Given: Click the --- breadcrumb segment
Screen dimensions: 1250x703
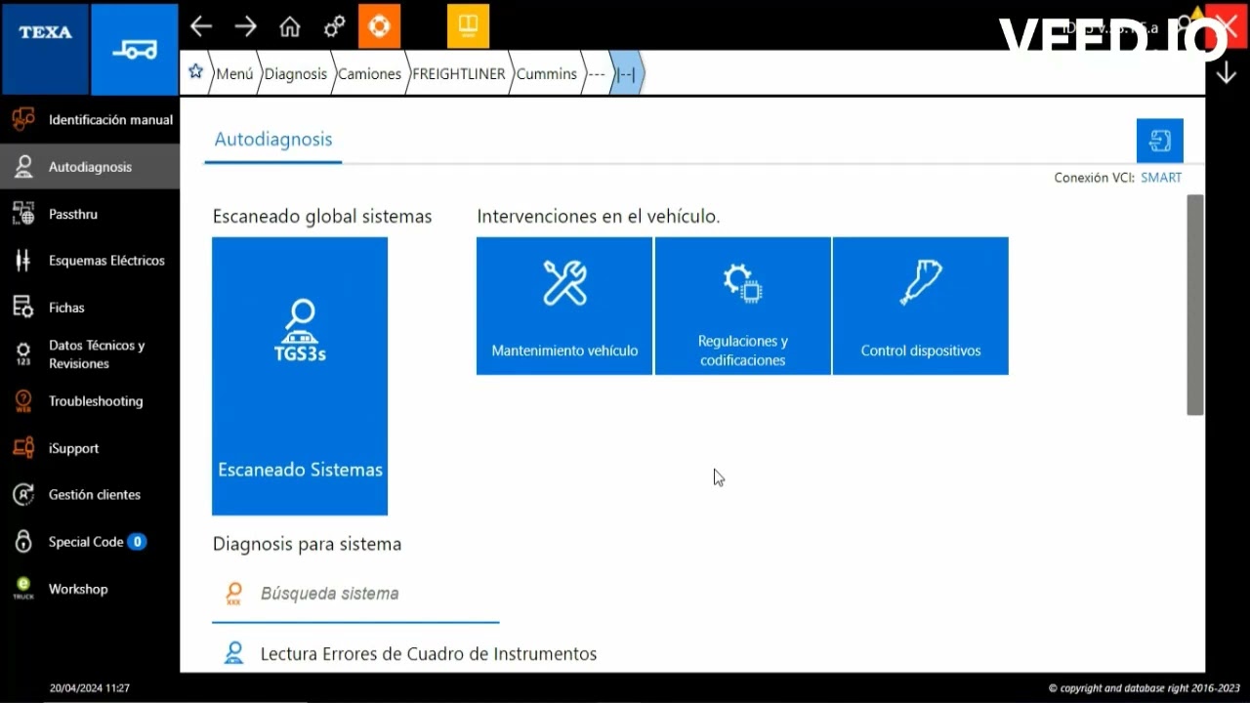Looking at the screenshot, I should pos(596,73).
